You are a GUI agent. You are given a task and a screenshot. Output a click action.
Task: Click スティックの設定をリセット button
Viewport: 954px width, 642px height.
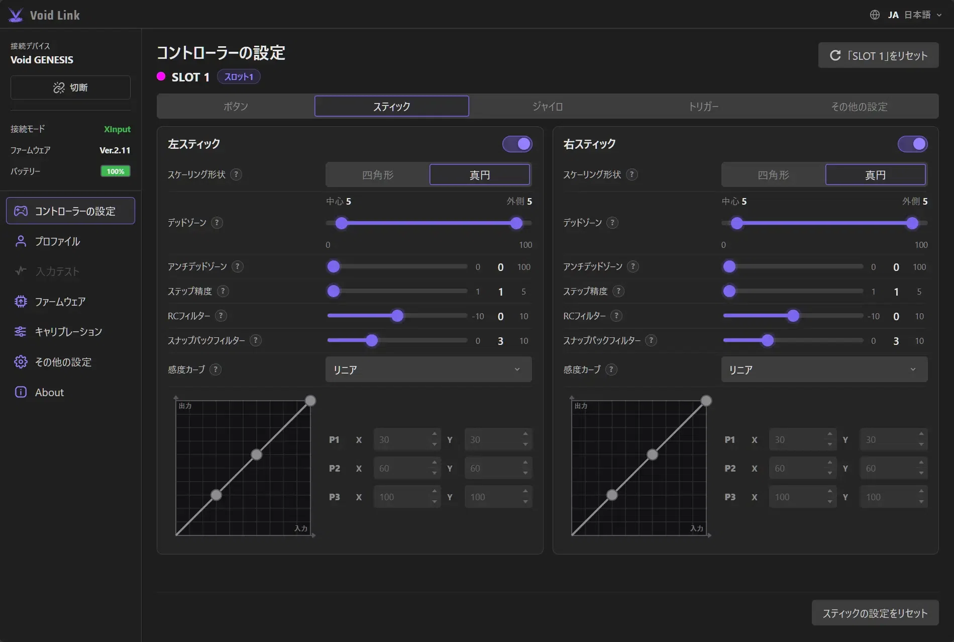[x=875, y=613]
